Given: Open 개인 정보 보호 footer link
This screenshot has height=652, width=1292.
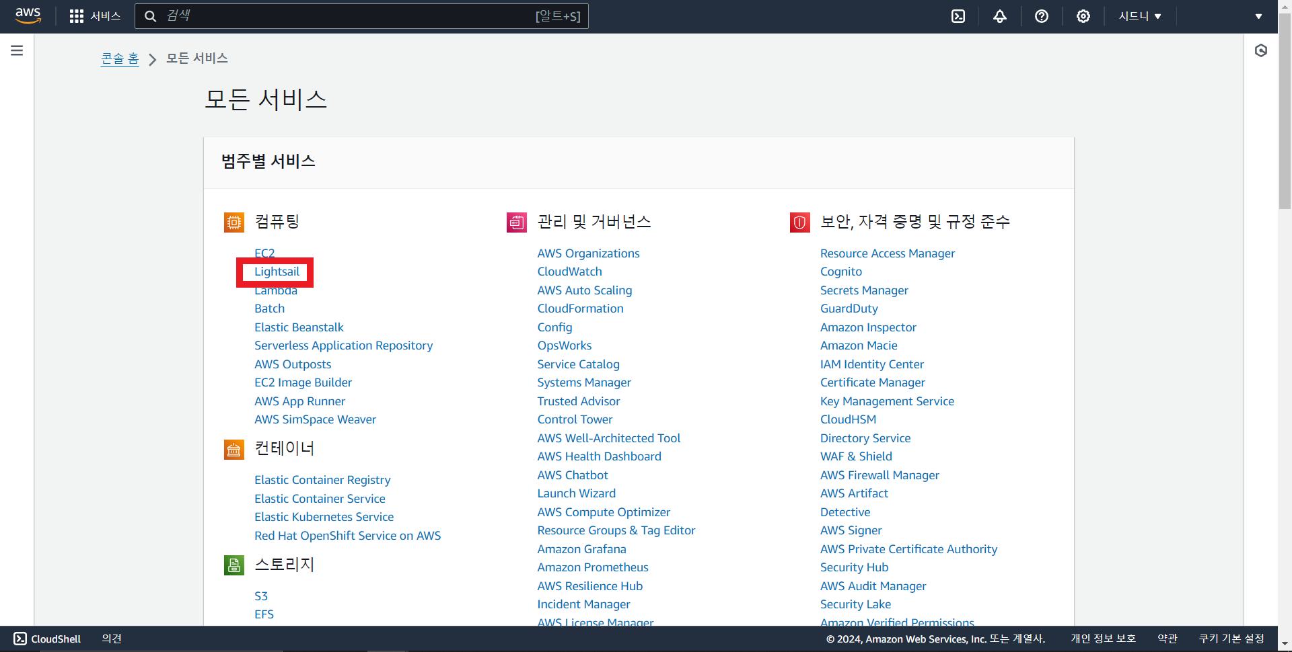Looking at the screenshot, I should pos(1103,639).
